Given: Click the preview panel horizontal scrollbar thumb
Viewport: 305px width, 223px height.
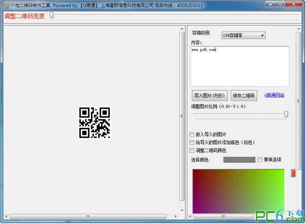Looking at the screenshot, I should click(88, 216).
